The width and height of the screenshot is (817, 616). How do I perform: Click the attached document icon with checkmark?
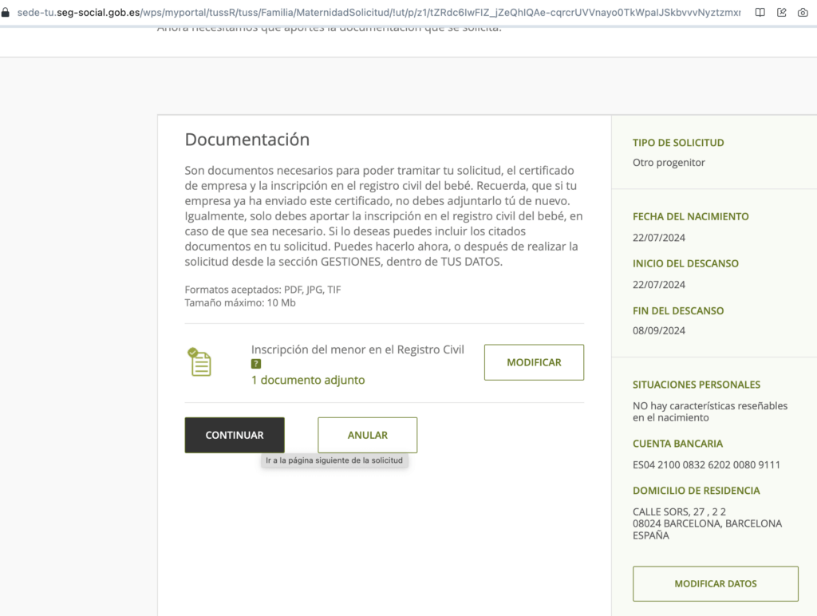(x=199, y=361)
